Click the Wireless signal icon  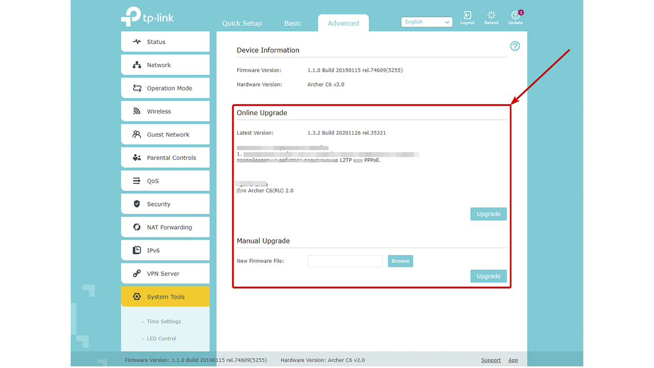point(137,111)
